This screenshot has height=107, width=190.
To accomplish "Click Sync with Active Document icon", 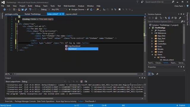I will [x=166, y=18].
